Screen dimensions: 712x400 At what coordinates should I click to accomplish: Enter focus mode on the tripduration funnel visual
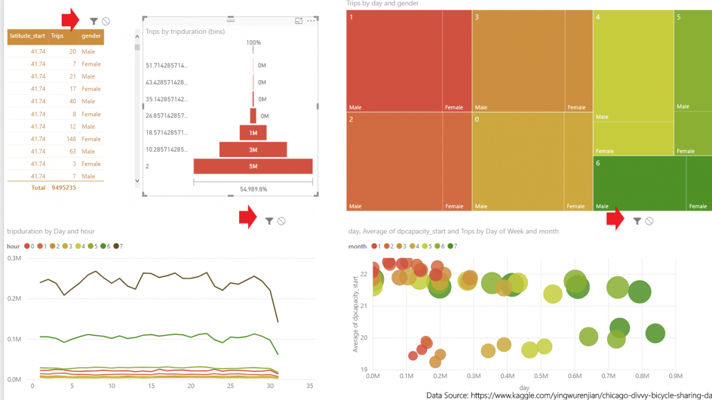point(298,21)
